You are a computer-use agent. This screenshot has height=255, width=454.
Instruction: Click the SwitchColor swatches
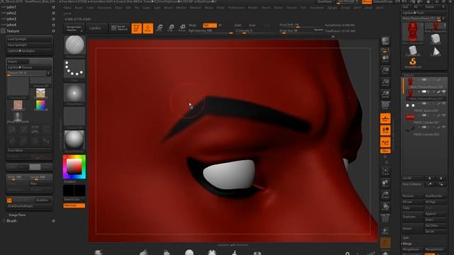coord(74,191)
